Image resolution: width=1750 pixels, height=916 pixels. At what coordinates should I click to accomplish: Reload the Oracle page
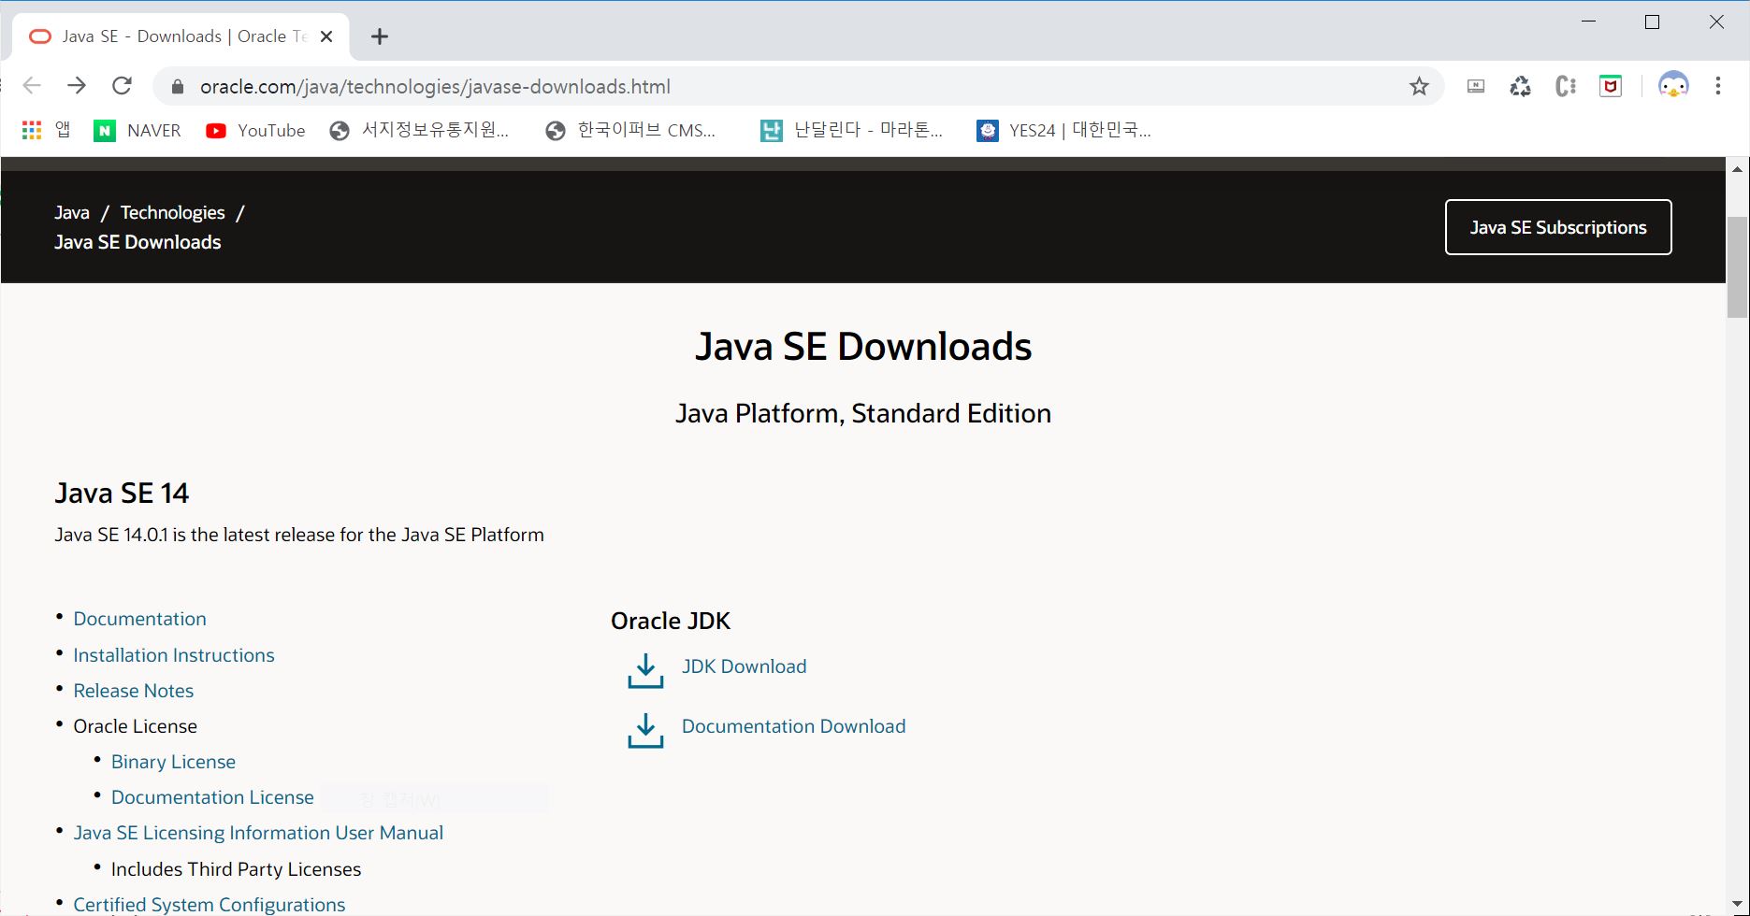[x=122, y=86]
